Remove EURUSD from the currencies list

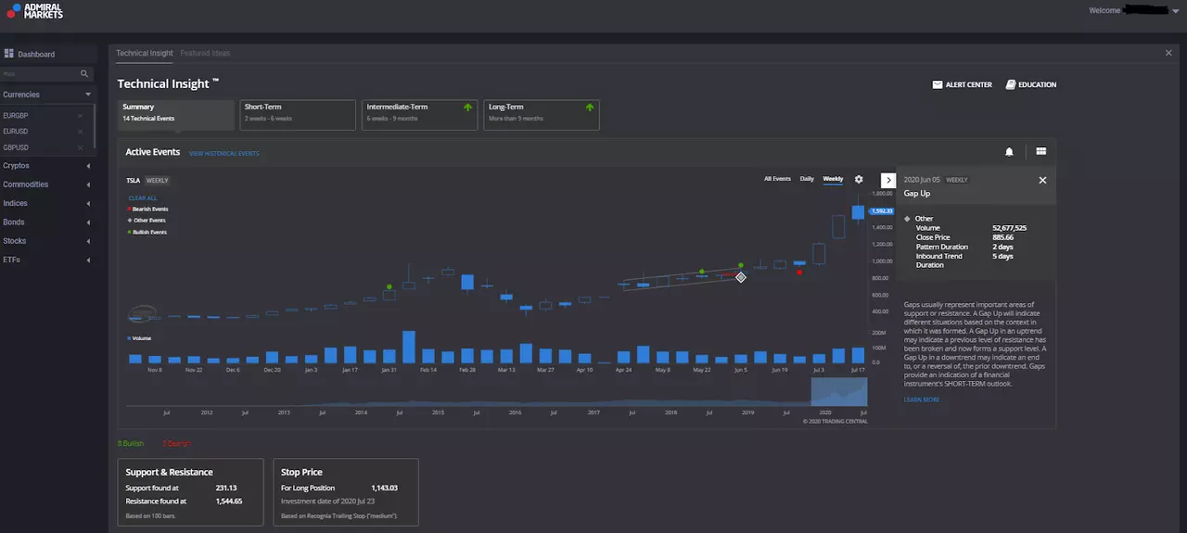[80, 132]
